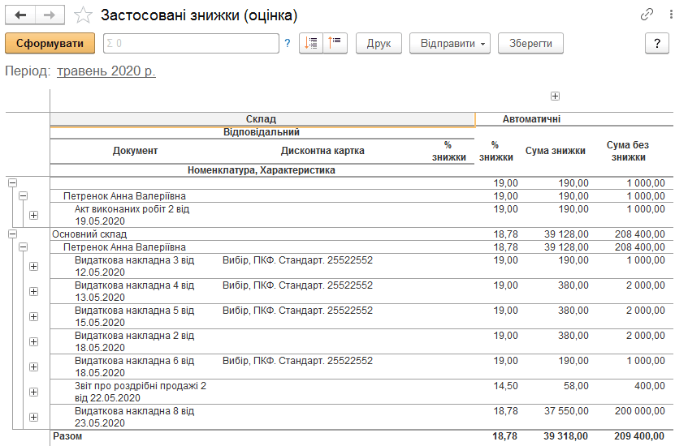Select the Сума знижки column header
This screenshot has width=675, height=446.
pyautogui.click(x=556, y=151)
